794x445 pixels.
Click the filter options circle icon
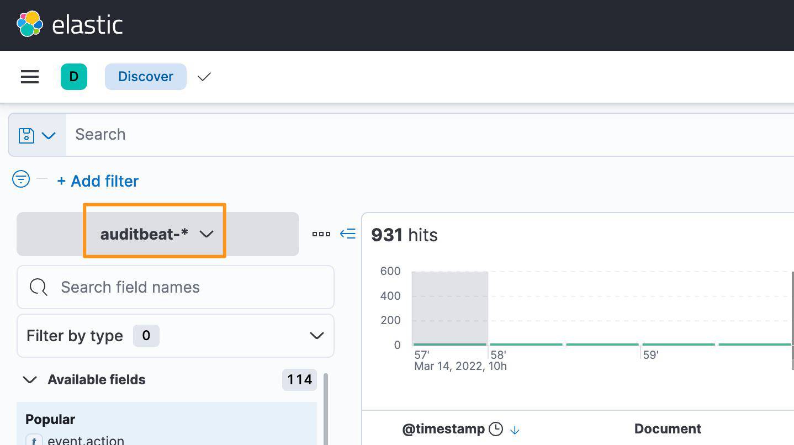coord(21,179)
